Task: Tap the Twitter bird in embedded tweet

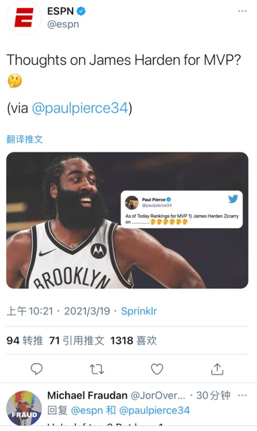Action: coord(233,199)
